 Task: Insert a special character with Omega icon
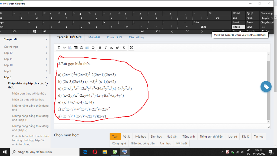click(93, 48)
